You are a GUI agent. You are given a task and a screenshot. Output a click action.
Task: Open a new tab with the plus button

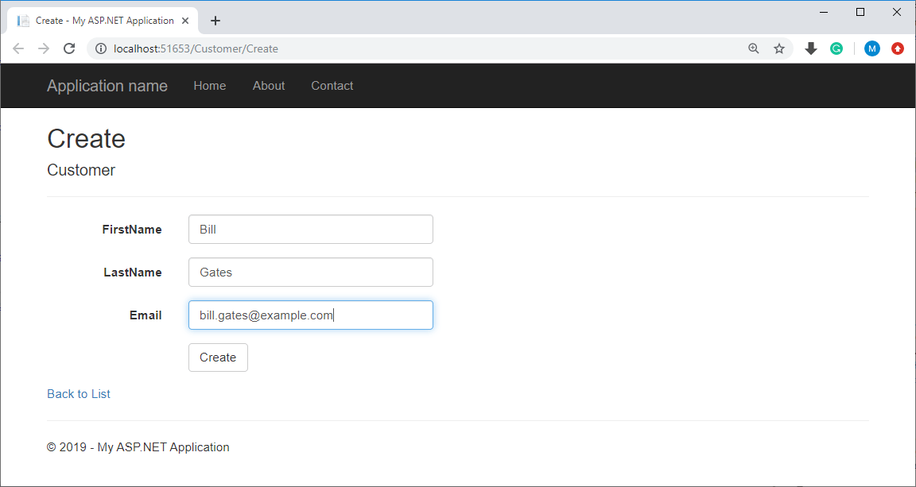pyautogui.click(x=215, y=21)
